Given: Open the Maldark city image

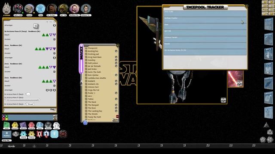Looking at the screenshot, I should (x=93, y=84).
